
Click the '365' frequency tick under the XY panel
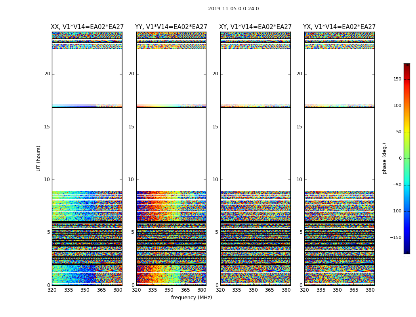[x=269, y=290]
